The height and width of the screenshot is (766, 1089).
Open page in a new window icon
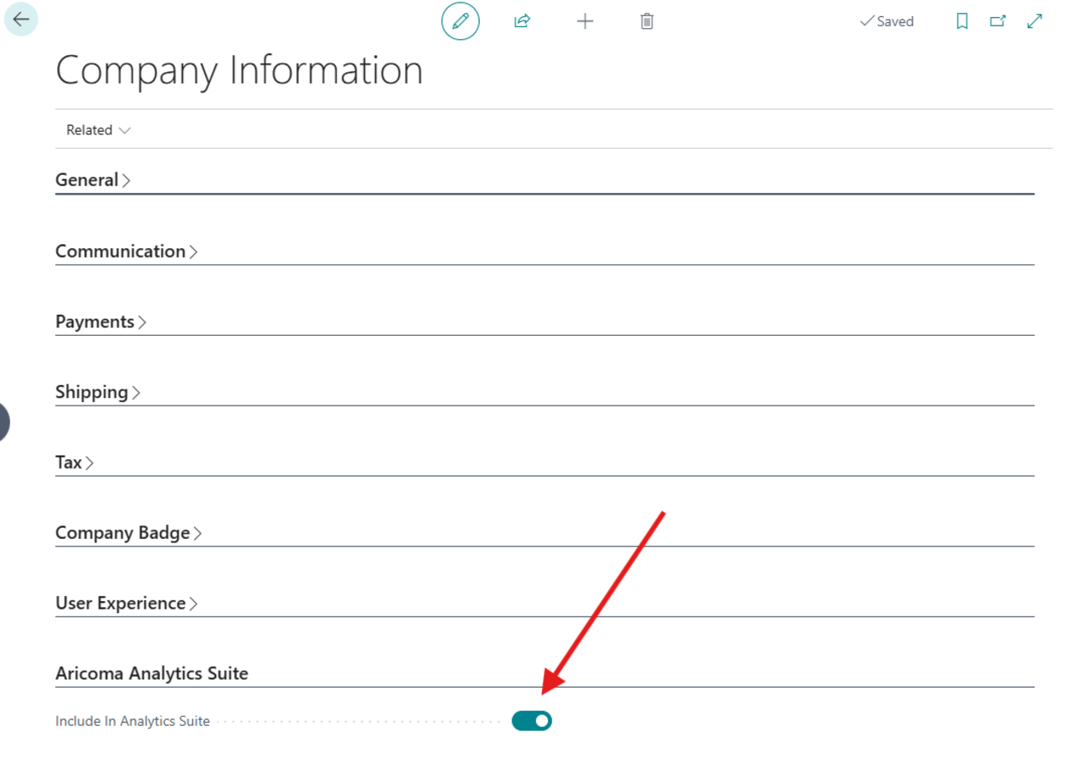pyautogui.click(x=997, y=20)
